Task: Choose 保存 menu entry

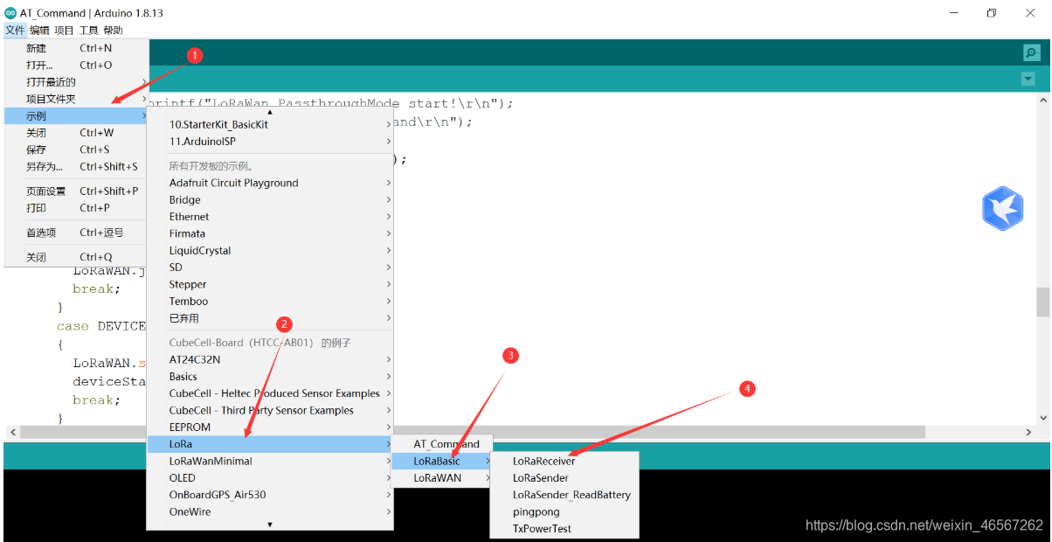Action: pos(76,149)
